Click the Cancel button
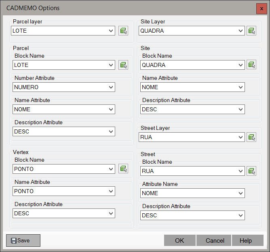The width and height of the screenshot is (270, 252). click(215, 241)
